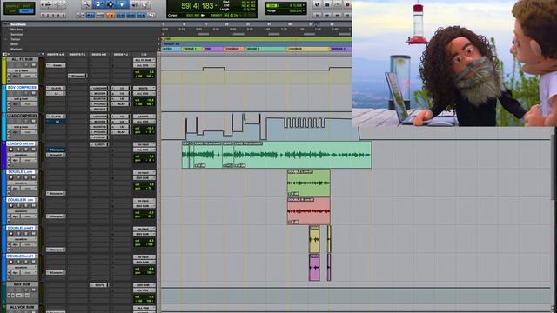Click the Markers ruler label
Screen dimensions: 557x313
16,50
